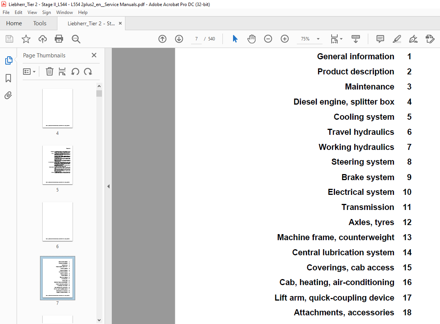Rotate page counterclockwise
The width and height of the screenshot is (440, 324).
point(75,71)
